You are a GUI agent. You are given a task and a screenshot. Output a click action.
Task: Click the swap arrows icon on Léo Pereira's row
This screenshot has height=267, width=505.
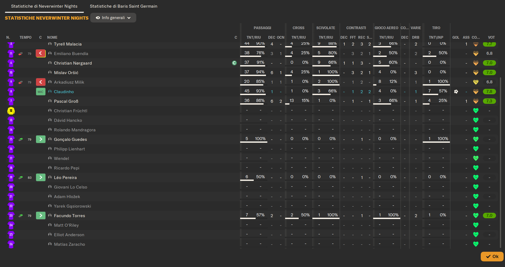21,177
